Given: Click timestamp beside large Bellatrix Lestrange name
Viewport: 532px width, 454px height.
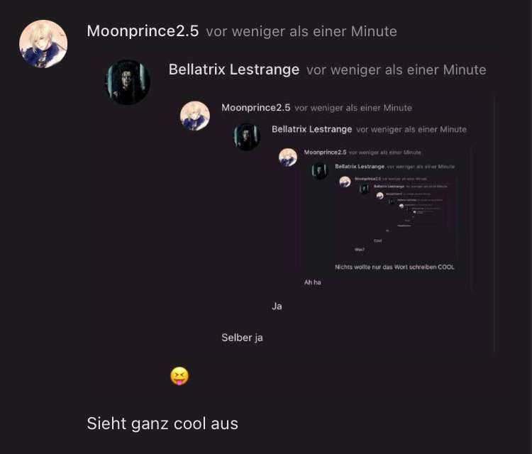Looking at the screenshot, I should coord(397,70).
